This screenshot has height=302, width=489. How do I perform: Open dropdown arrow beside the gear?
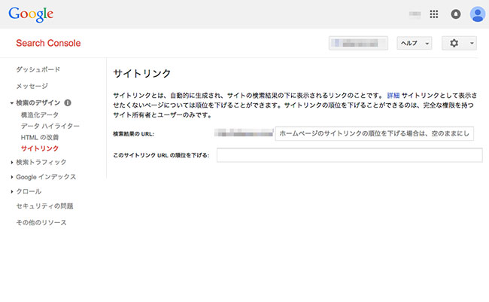(472, 43)
